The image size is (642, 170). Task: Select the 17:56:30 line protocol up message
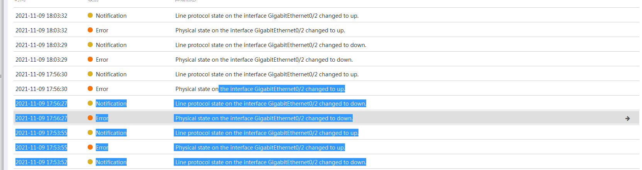(267, 74)
